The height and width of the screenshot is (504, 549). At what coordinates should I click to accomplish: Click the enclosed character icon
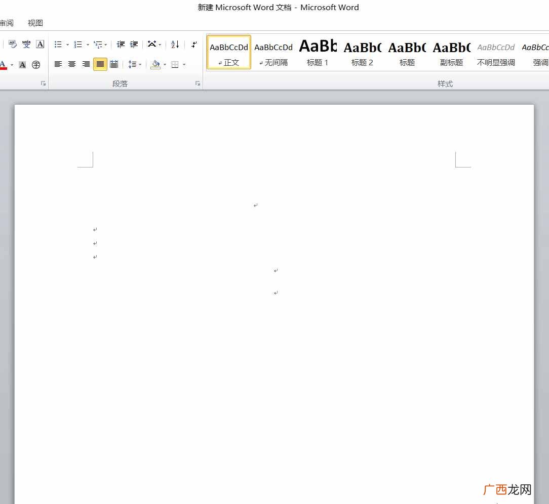[x=36, y=65]
